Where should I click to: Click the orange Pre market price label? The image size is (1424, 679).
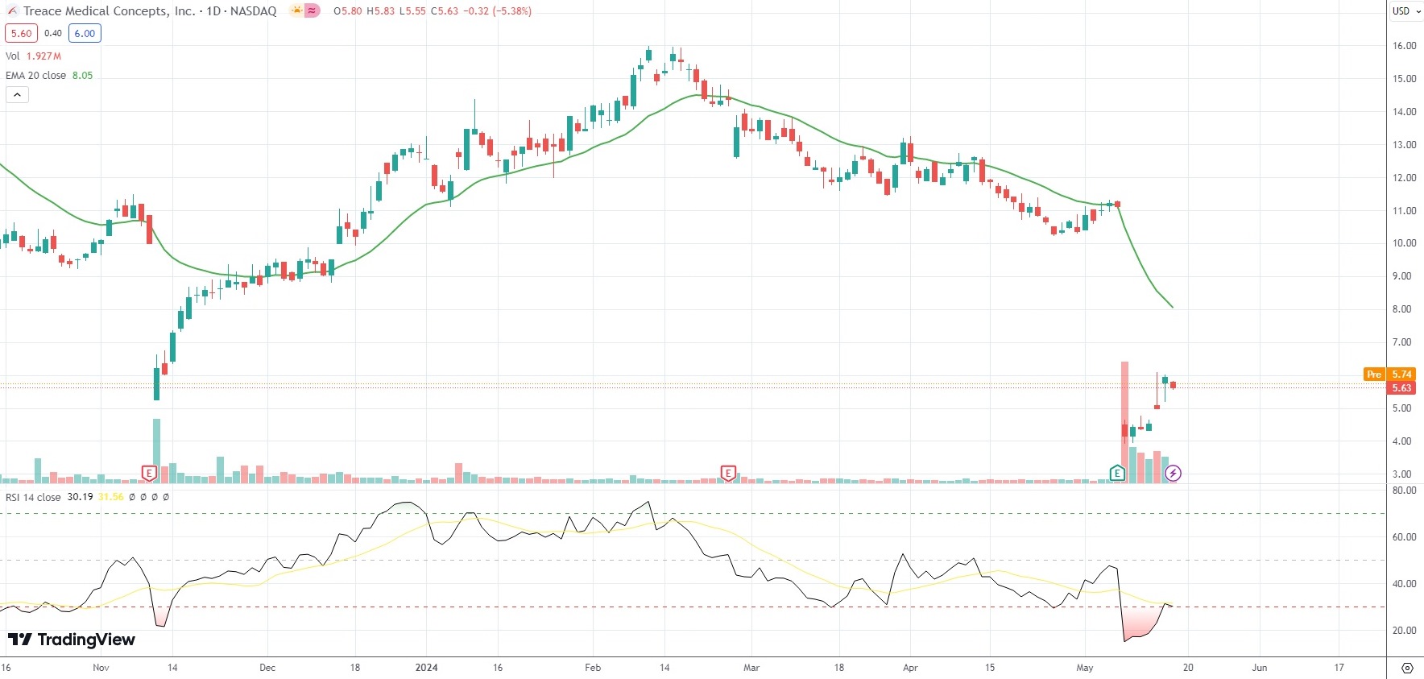[x=1374, y=374]
